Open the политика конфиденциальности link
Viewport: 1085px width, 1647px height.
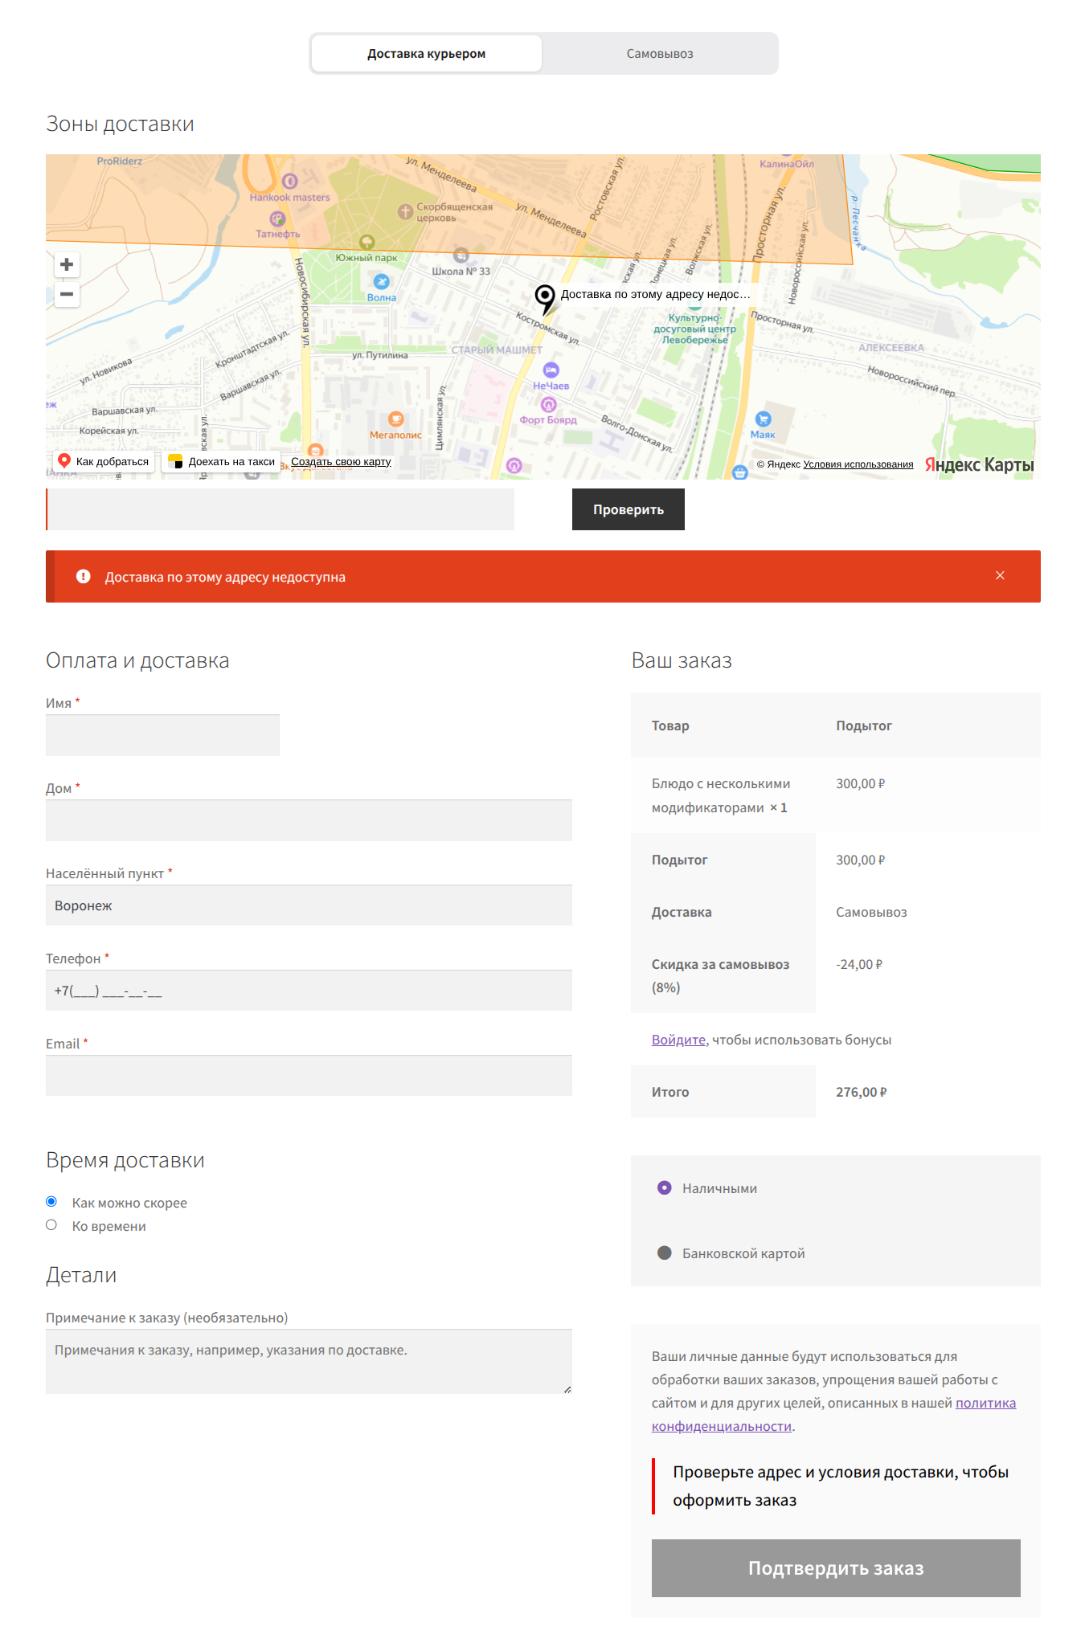(x=833, y=1415)
